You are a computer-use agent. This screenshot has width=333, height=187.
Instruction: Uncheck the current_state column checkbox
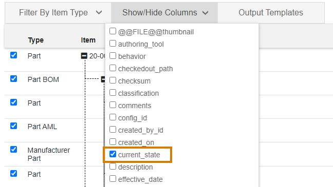point(113,154)
